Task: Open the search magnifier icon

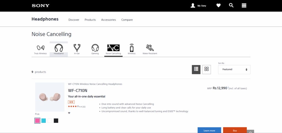Action: click(231, 5)
